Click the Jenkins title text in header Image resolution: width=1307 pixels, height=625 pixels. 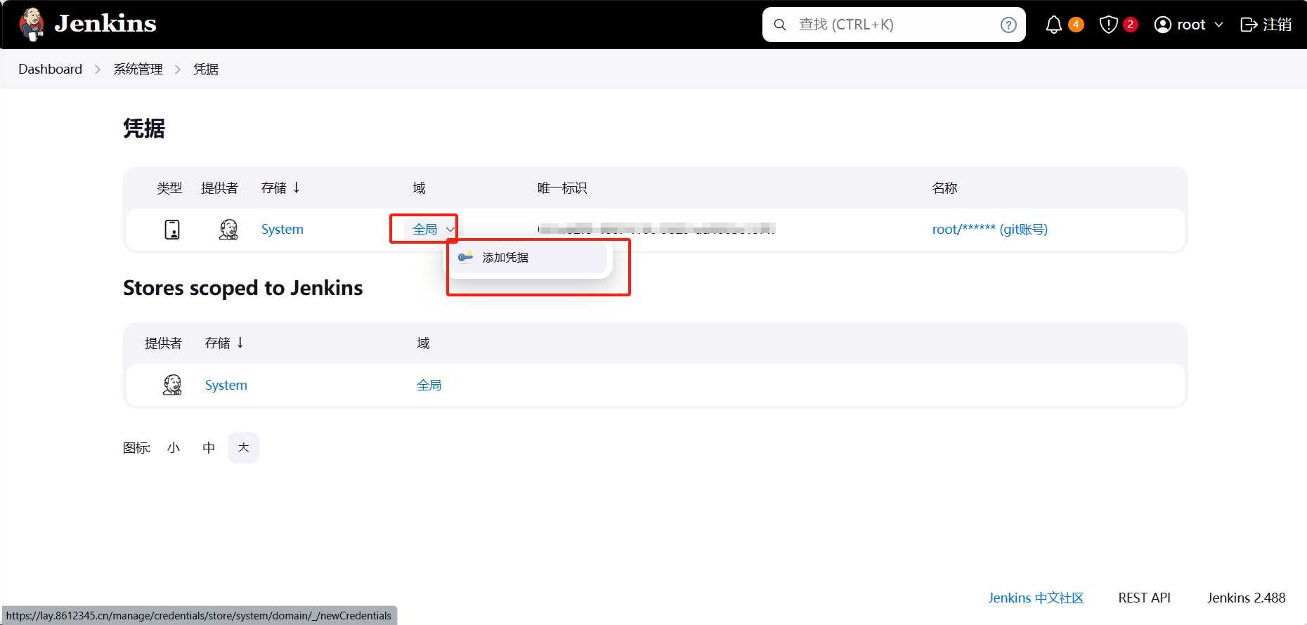pyautogui.click(x=105, y=24)
